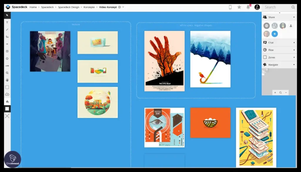The height and width of the screenshot is (172, 301).
Task: Select the bird and blue forest poster
Action: 210,59
